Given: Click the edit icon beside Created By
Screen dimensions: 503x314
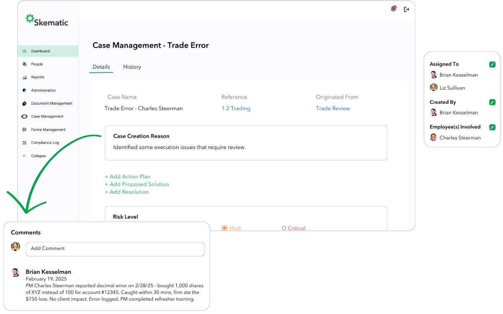Looking at the screenshot, I should pyautogui.click(x=492, y=102).
